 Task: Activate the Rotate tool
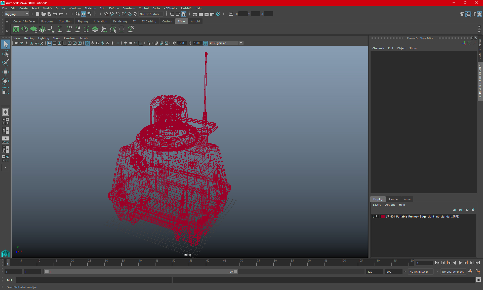[6, 81]
